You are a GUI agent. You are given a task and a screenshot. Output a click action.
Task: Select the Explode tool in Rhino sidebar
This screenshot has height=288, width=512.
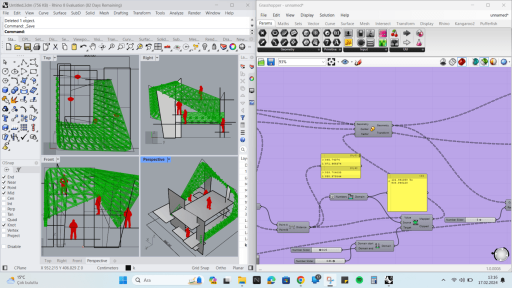tap(14, 99)
